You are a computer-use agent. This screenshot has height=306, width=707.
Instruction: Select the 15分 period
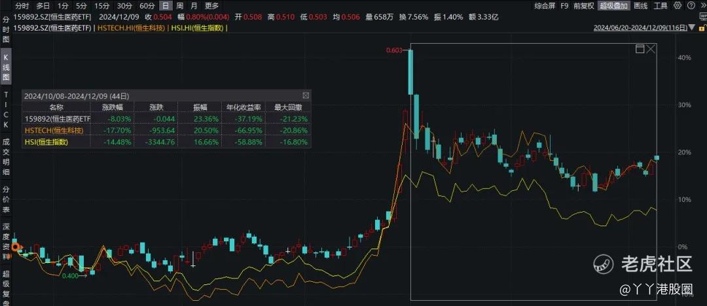102,6
